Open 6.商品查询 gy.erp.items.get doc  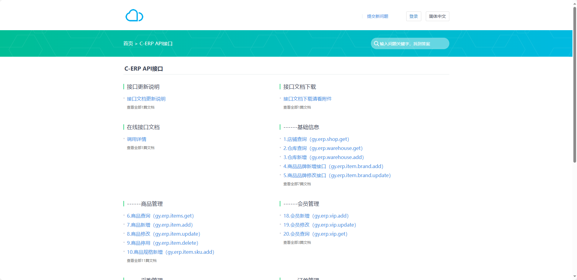[160, 216]
